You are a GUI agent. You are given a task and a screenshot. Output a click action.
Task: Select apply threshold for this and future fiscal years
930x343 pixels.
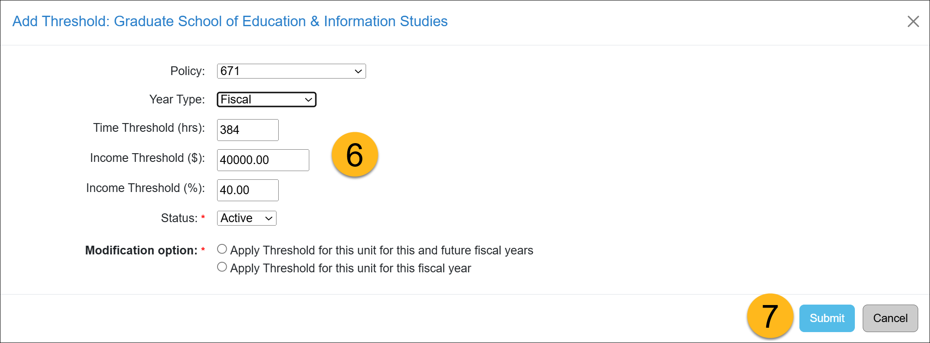222,249
